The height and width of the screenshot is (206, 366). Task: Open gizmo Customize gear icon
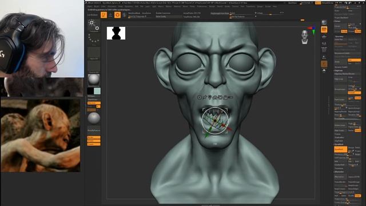(x=200, y=97)
